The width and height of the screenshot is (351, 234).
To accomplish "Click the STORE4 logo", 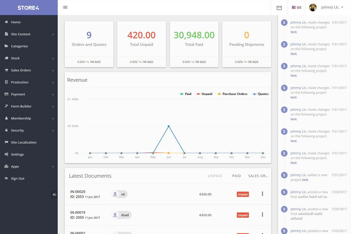I will pyautogui.click(x=28, y=8).
